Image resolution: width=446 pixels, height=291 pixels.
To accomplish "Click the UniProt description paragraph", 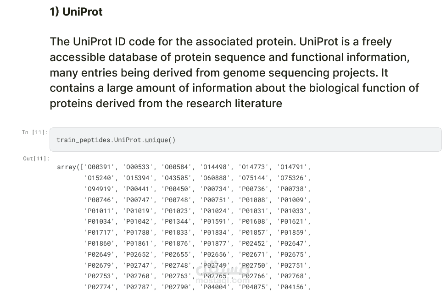I will pyautogui.click(x=234, y=72).
